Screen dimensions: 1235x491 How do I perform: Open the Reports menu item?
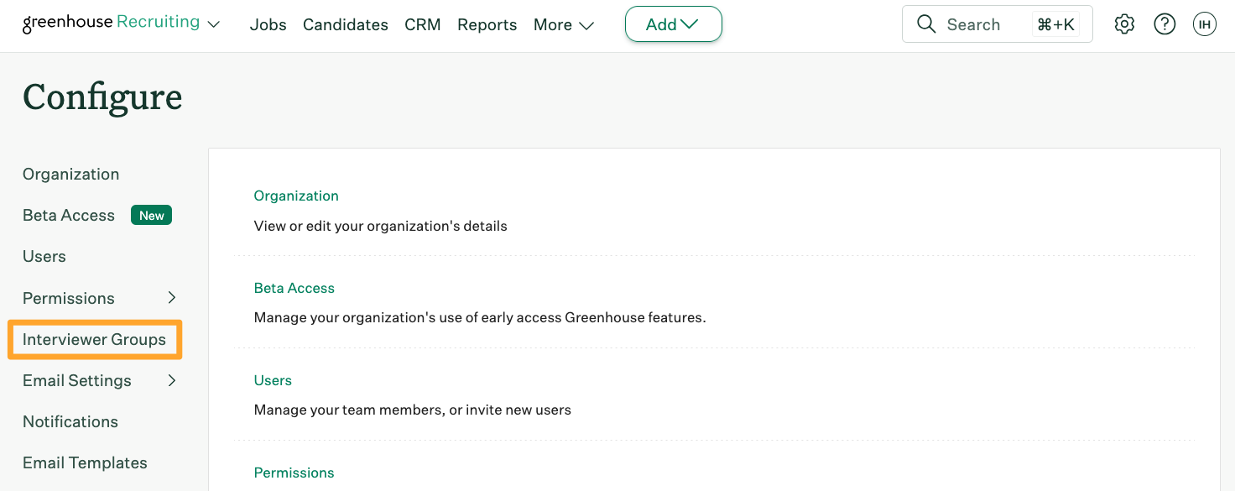coord(487,25)
